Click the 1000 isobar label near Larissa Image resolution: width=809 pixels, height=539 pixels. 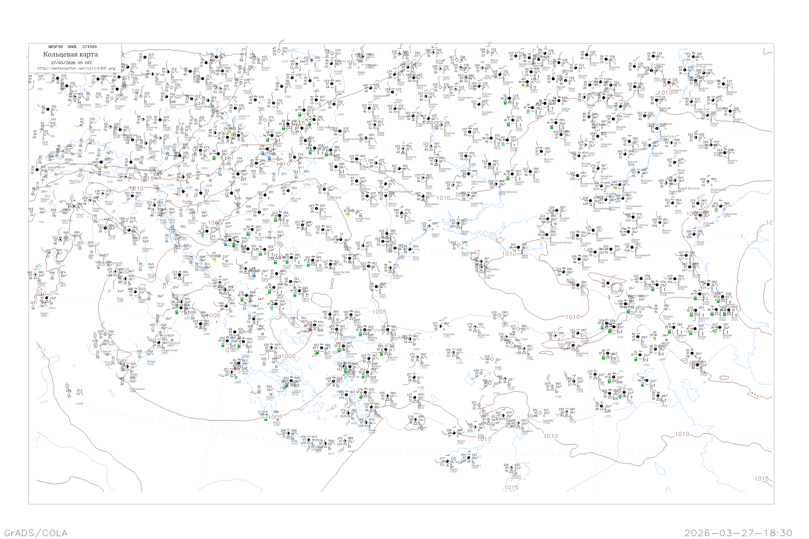click(x=289, y=356)
